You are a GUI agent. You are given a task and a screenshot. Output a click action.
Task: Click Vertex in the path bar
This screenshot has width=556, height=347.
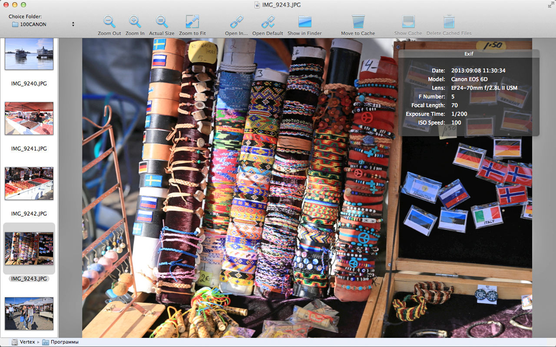[x=27, y=342]
